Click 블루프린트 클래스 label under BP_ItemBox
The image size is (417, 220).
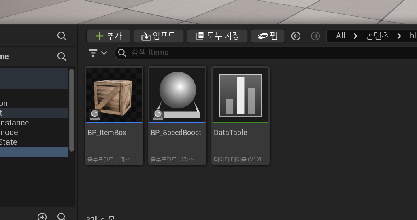coord(109,159)
